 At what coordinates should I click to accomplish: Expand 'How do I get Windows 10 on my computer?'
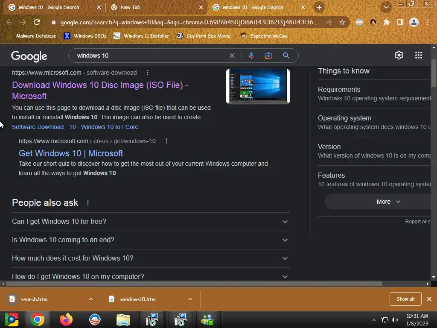(151, 275)
